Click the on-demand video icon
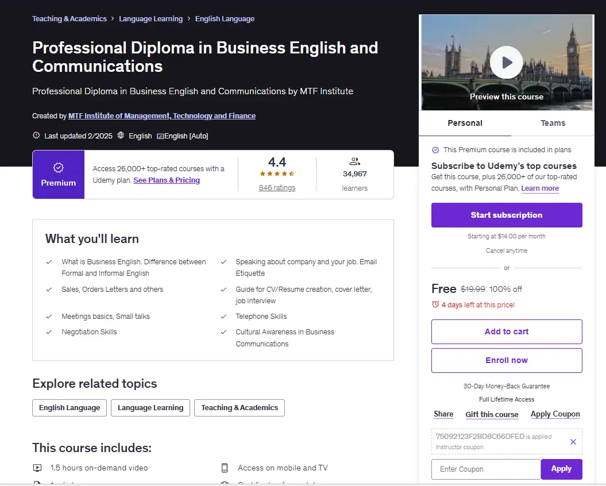The image size is (606, 486). (37, 468)
